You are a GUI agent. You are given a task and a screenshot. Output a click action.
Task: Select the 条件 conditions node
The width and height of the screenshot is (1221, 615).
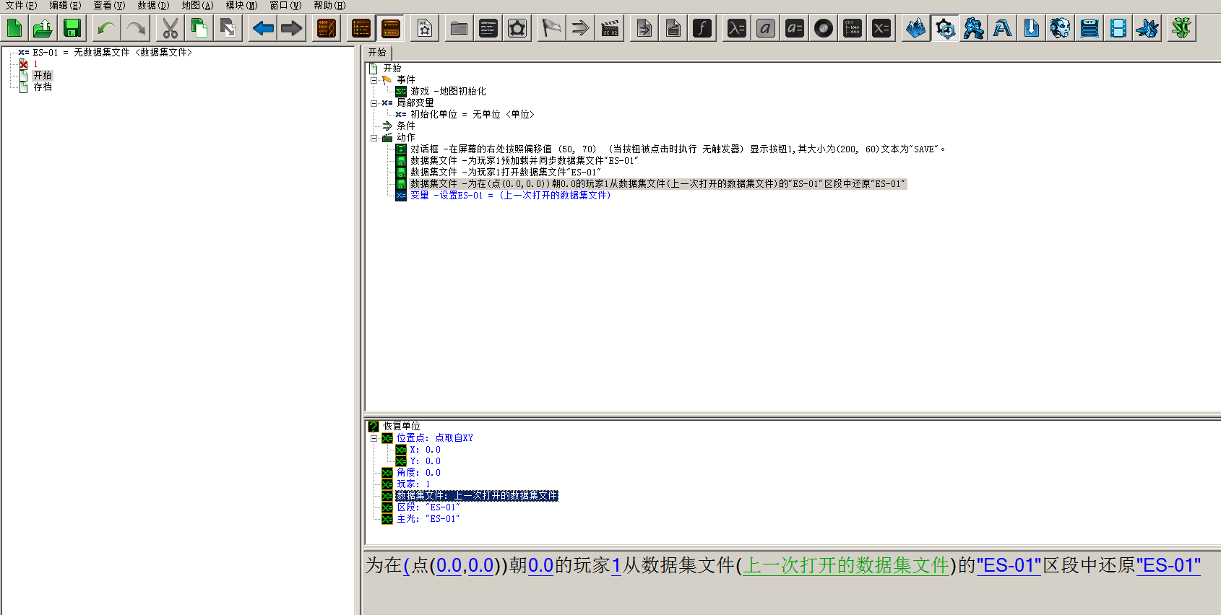click(x=405, y=126)
